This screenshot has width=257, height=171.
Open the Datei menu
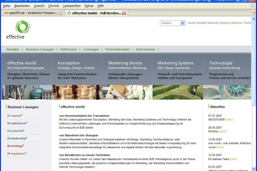click(x=6, y=6)
